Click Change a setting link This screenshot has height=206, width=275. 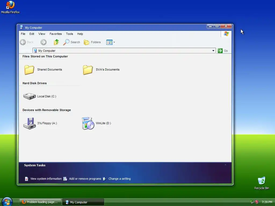point(120,179)
